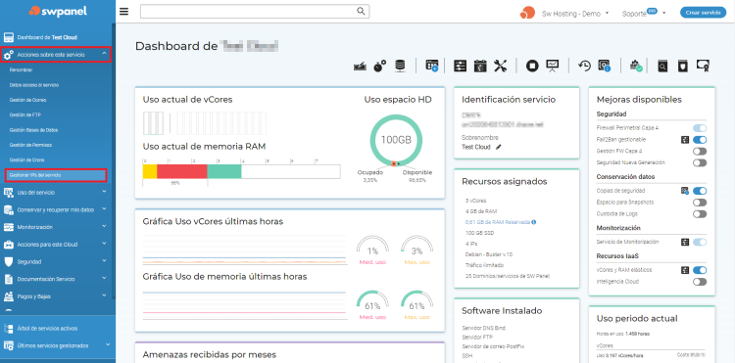735x363 pixels.
Task: Expand Últimos servicios gestionados chevron
Action: pyautogui.click(x=108, y=344)
